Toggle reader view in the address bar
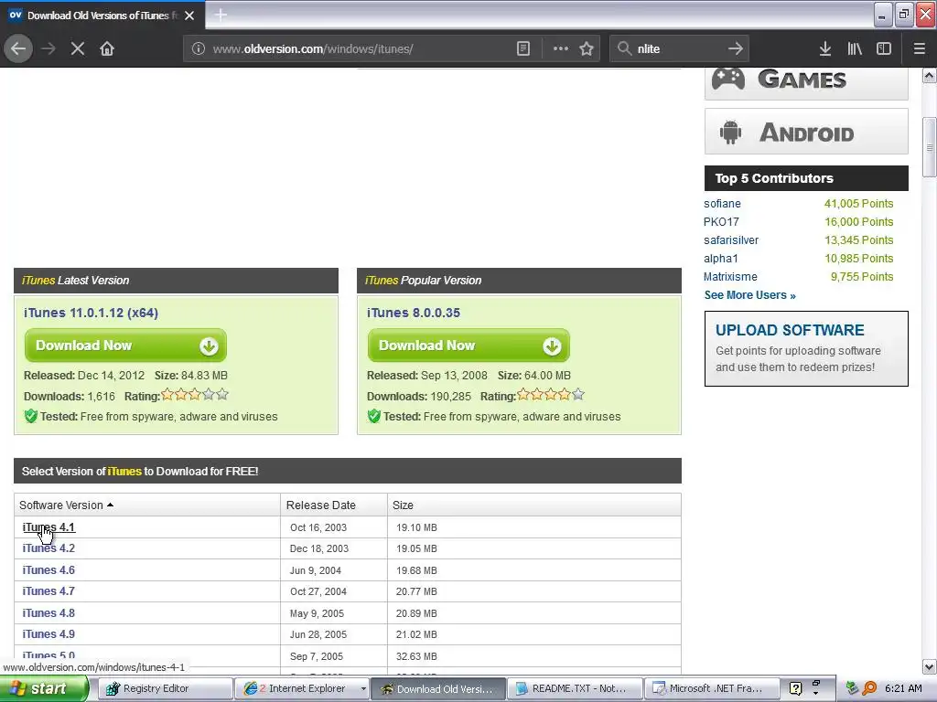 (x=522, y=48)
